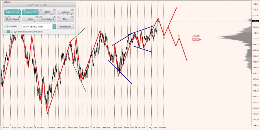Click the 13 Jan 10:00 time label
Screen dimensions: 260x130
pyautogui.click(x=95, y=128)
